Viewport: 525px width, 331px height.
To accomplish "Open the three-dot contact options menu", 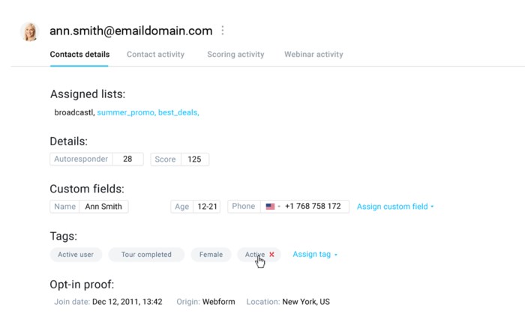I will click(x=222, y=31).
